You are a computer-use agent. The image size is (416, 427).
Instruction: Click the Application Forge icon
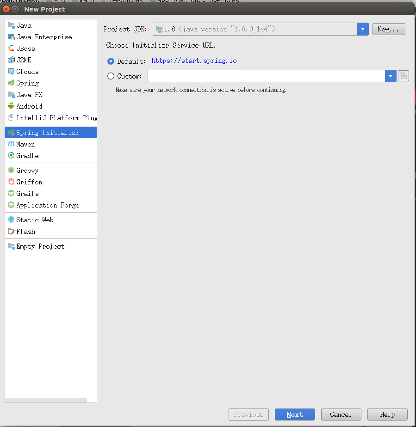click(11, 205)
